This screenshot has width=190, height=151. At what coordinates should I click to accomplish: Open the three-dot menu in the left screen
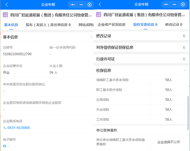(73, 5)
